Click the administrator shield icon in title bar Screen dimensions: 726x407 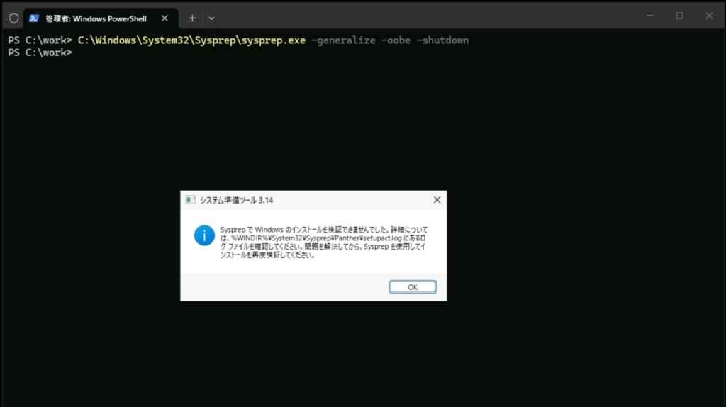tap(13, 18)
